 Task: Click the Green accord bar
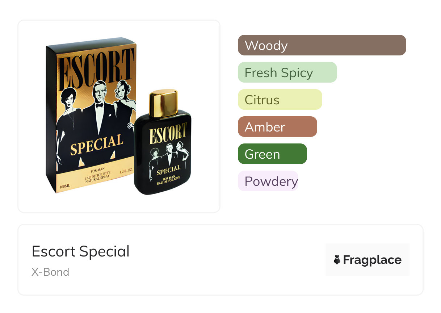pyautogui.click(x=272, y=154)
